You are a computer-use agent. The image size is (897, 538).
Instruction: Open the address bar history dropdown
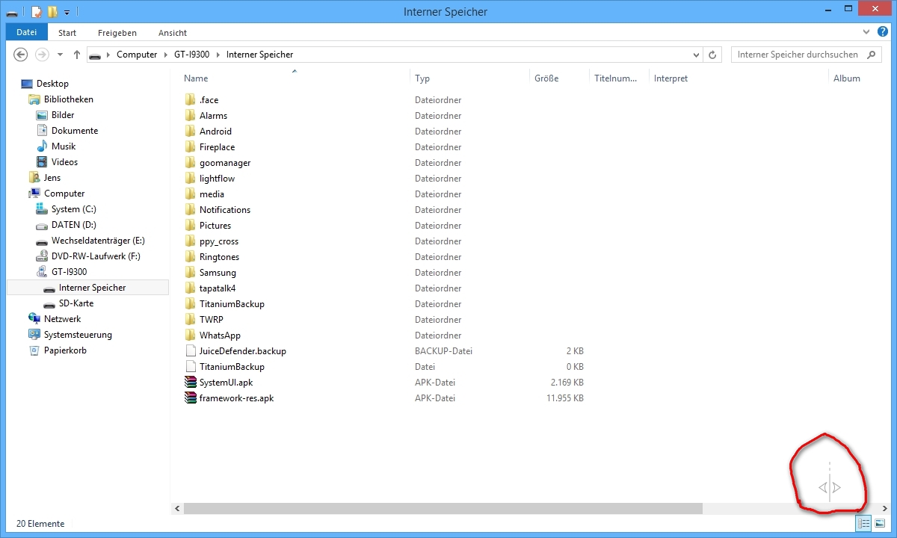point(697,55)
